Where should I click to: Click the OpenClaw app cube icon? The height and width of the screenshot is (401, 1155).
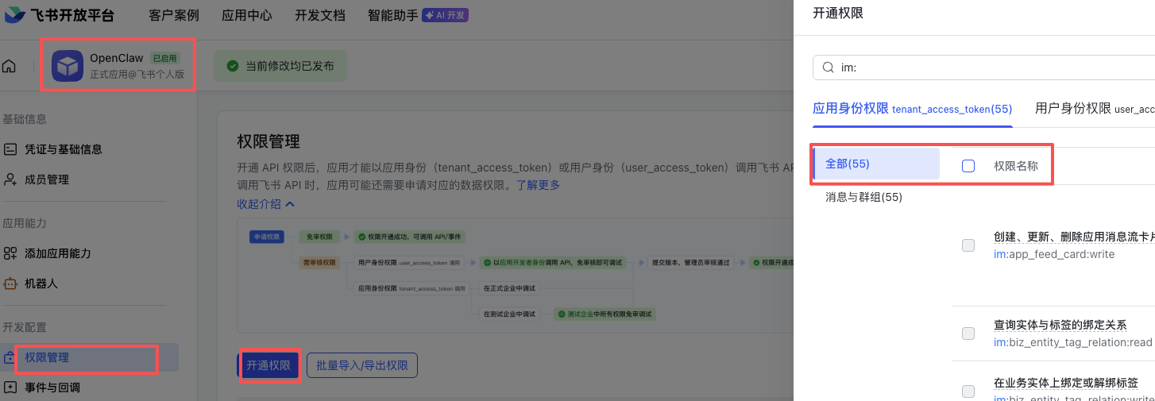tap(68, 66)
